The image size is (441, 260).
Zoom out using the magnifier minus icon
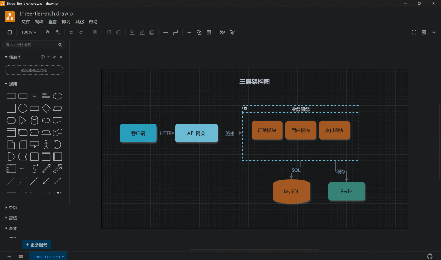[58, 32]
